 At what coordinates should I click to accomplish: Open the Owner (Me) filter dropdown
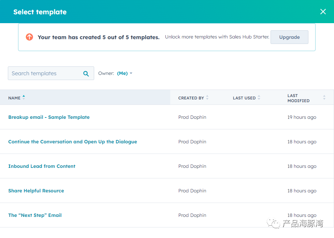(x=125, y=73)
